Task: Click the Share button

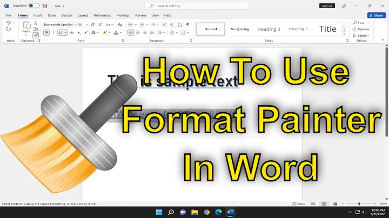Action: click(x=377, y=15)
